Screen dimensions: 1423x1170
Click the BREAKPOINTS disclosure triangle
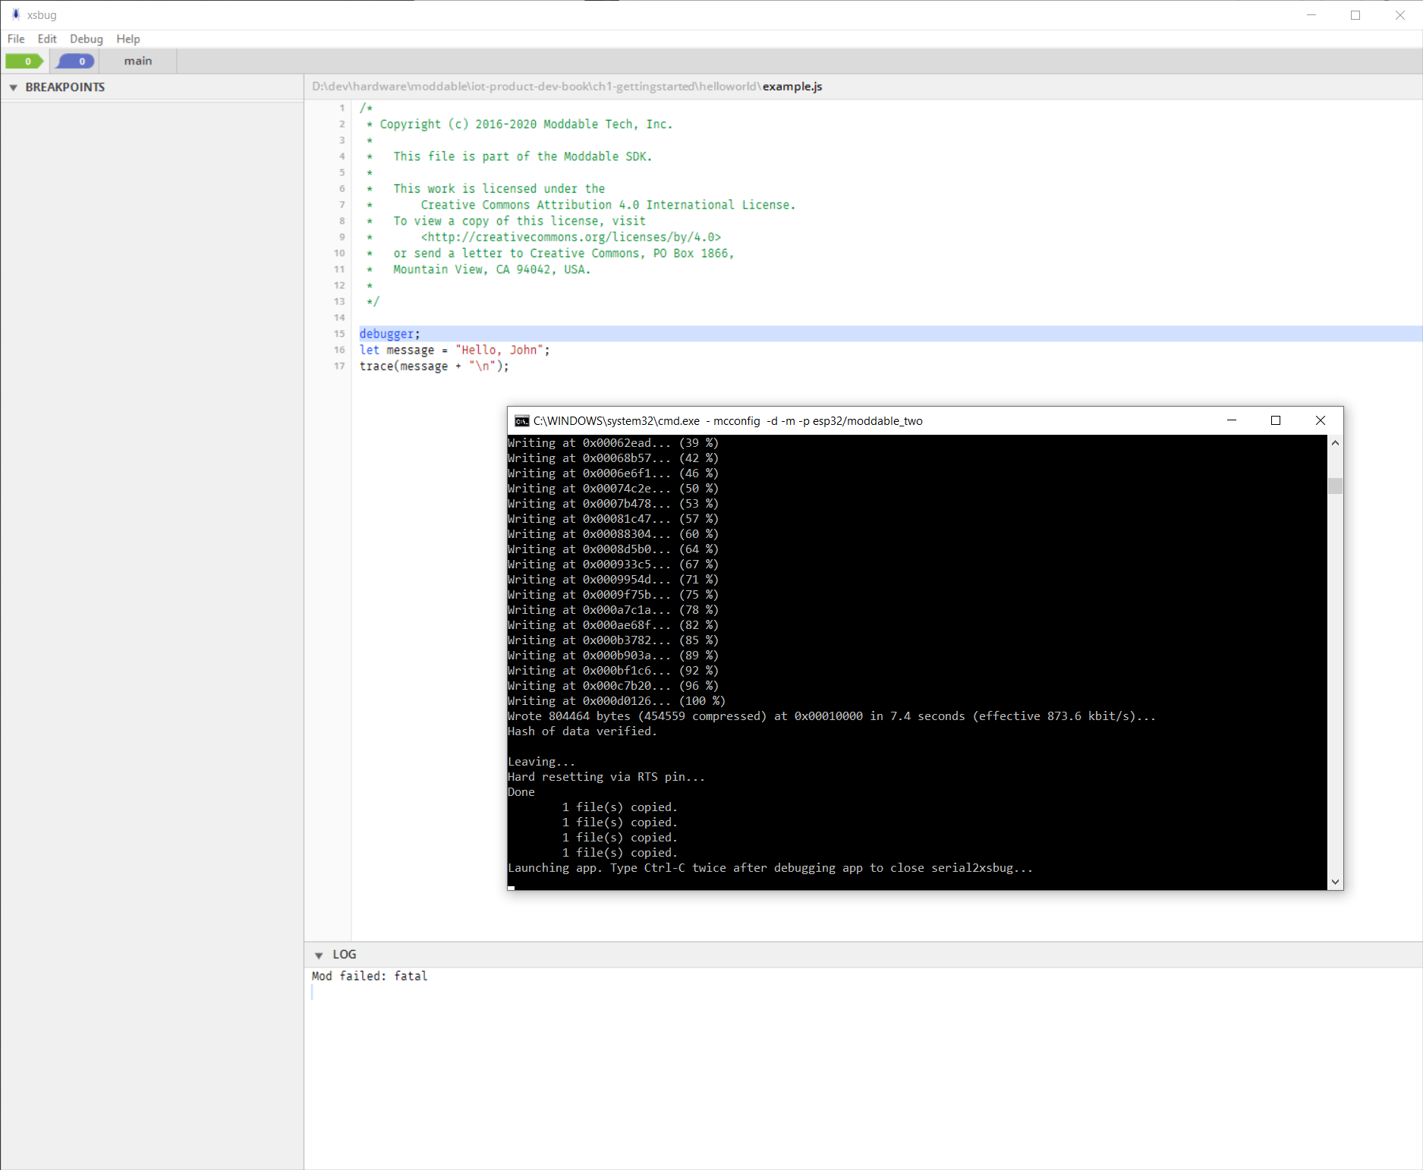(13, 87)
